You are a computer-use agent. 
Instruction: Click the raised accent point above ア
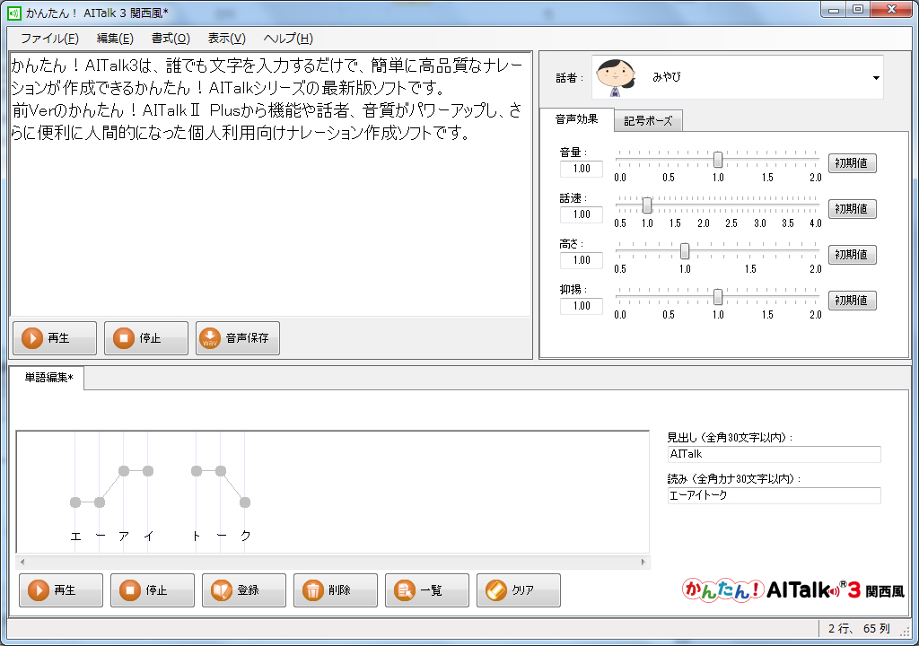point(124,471)
